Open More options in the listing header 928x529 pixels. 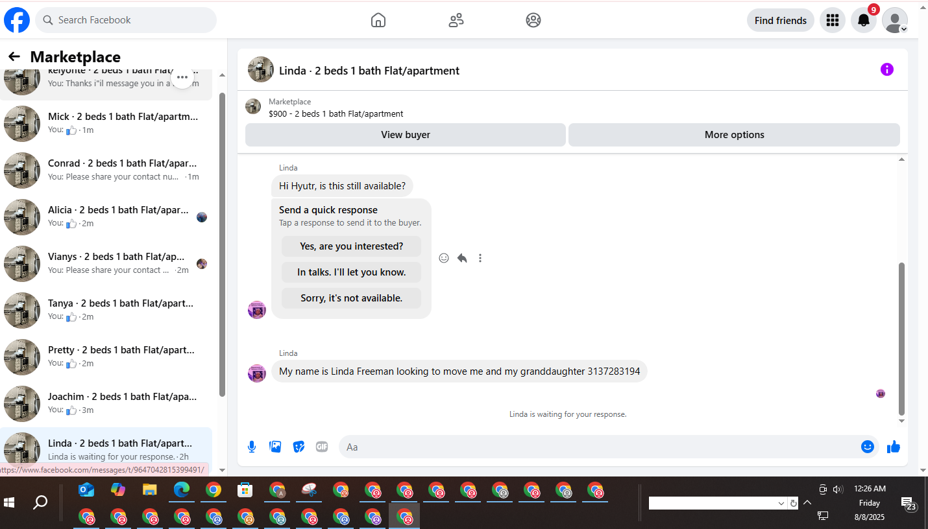click(735, 135)
